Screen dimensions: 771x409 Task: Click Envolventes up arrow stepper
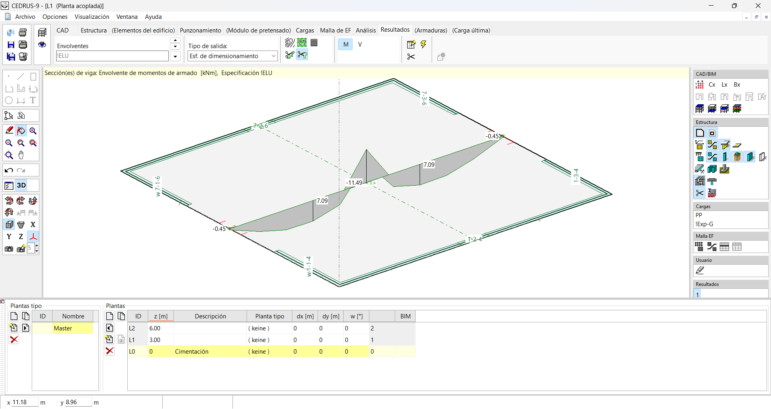(175, 40)
